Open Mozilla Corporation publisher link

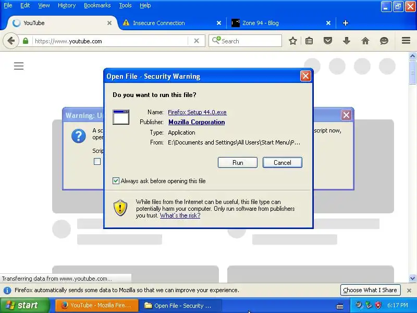click(197, 122)
